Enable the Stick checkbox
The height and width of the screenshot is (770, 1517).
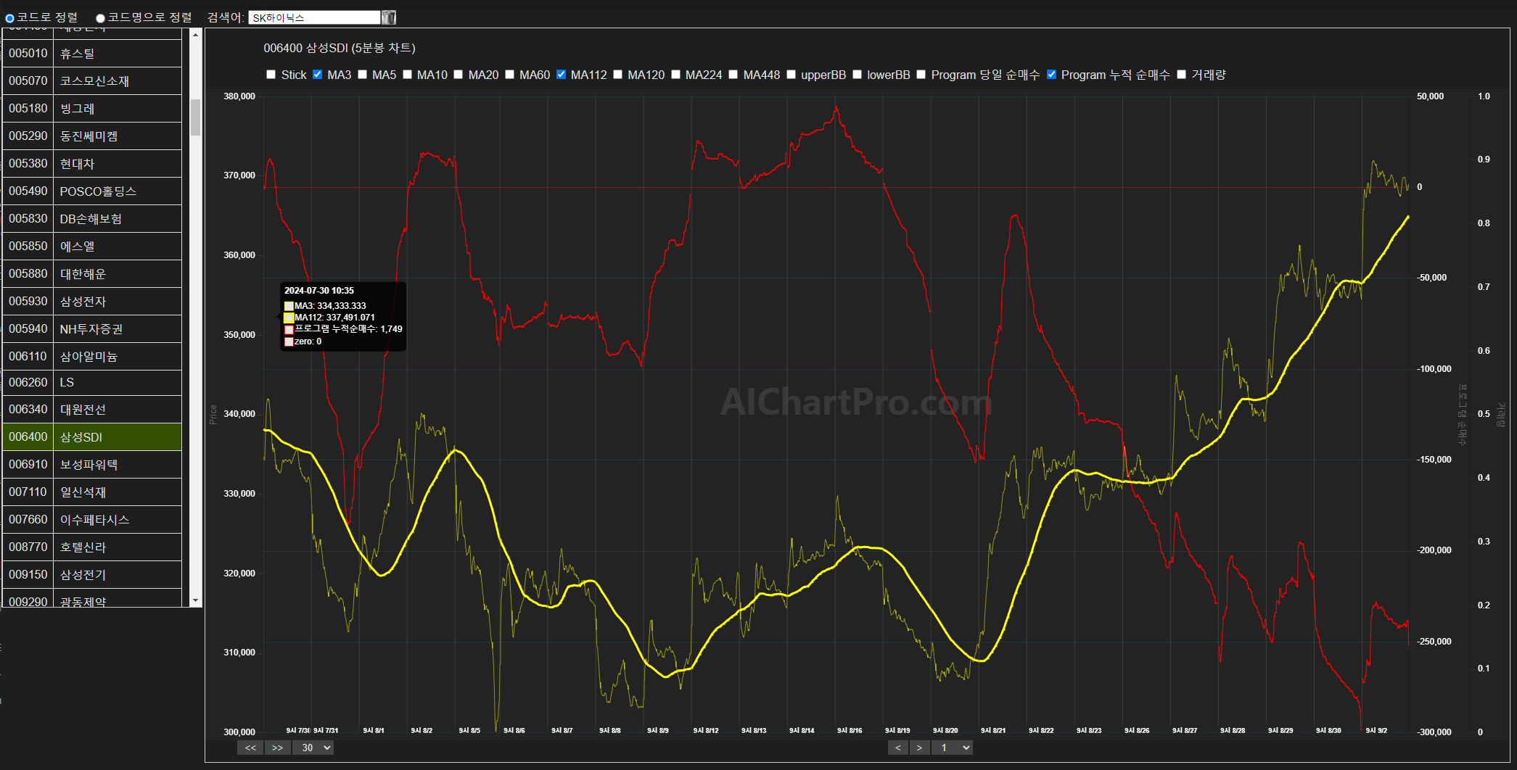271,75
